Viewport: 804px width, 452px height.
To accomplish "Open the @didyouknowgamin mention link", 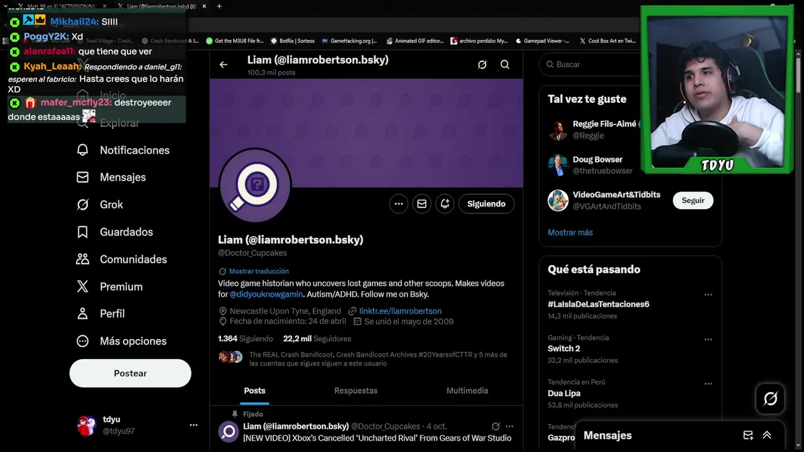I will coord(266,294).
